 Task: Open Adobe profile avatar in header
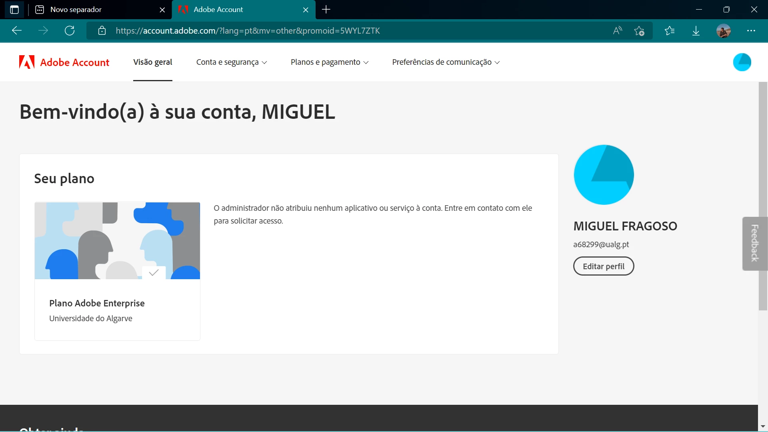pos(742,62)
